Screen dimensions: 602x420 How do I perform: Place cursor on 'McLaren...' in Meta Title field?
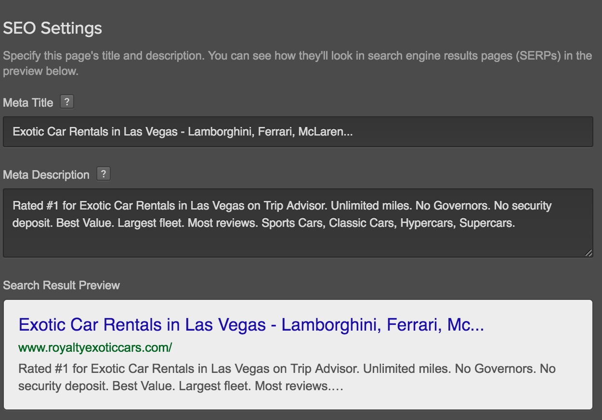[326, 132]
